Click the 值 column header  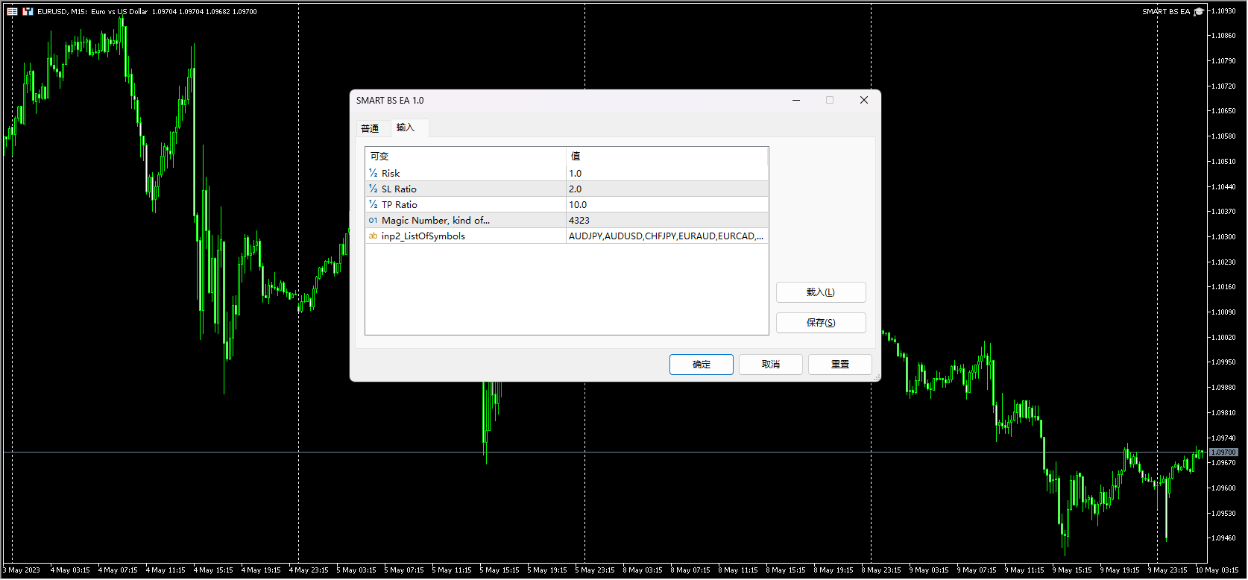[667, 156]
